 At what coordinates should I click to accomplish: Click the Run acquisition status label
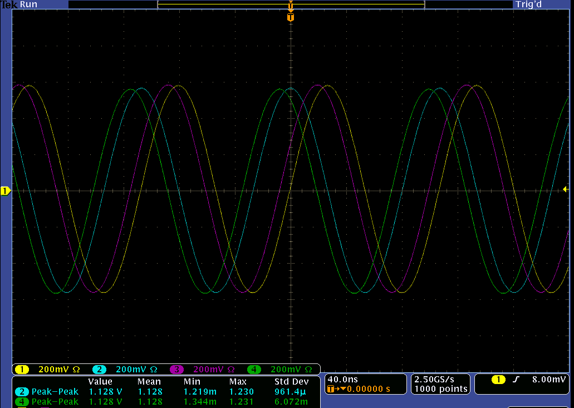29,4
